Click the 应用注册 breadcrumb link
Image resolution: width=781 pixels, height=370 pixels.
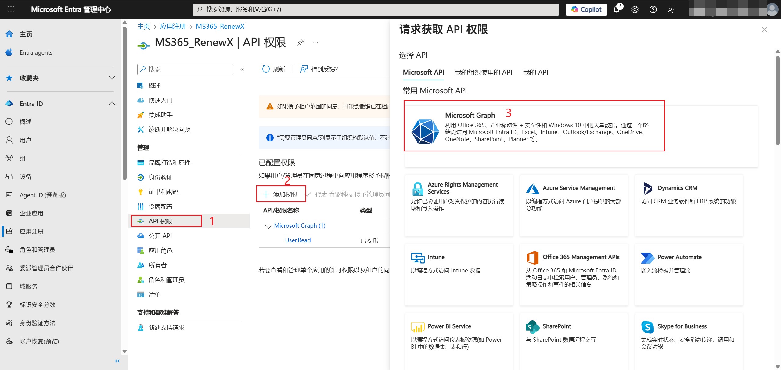tap(173, 27)
